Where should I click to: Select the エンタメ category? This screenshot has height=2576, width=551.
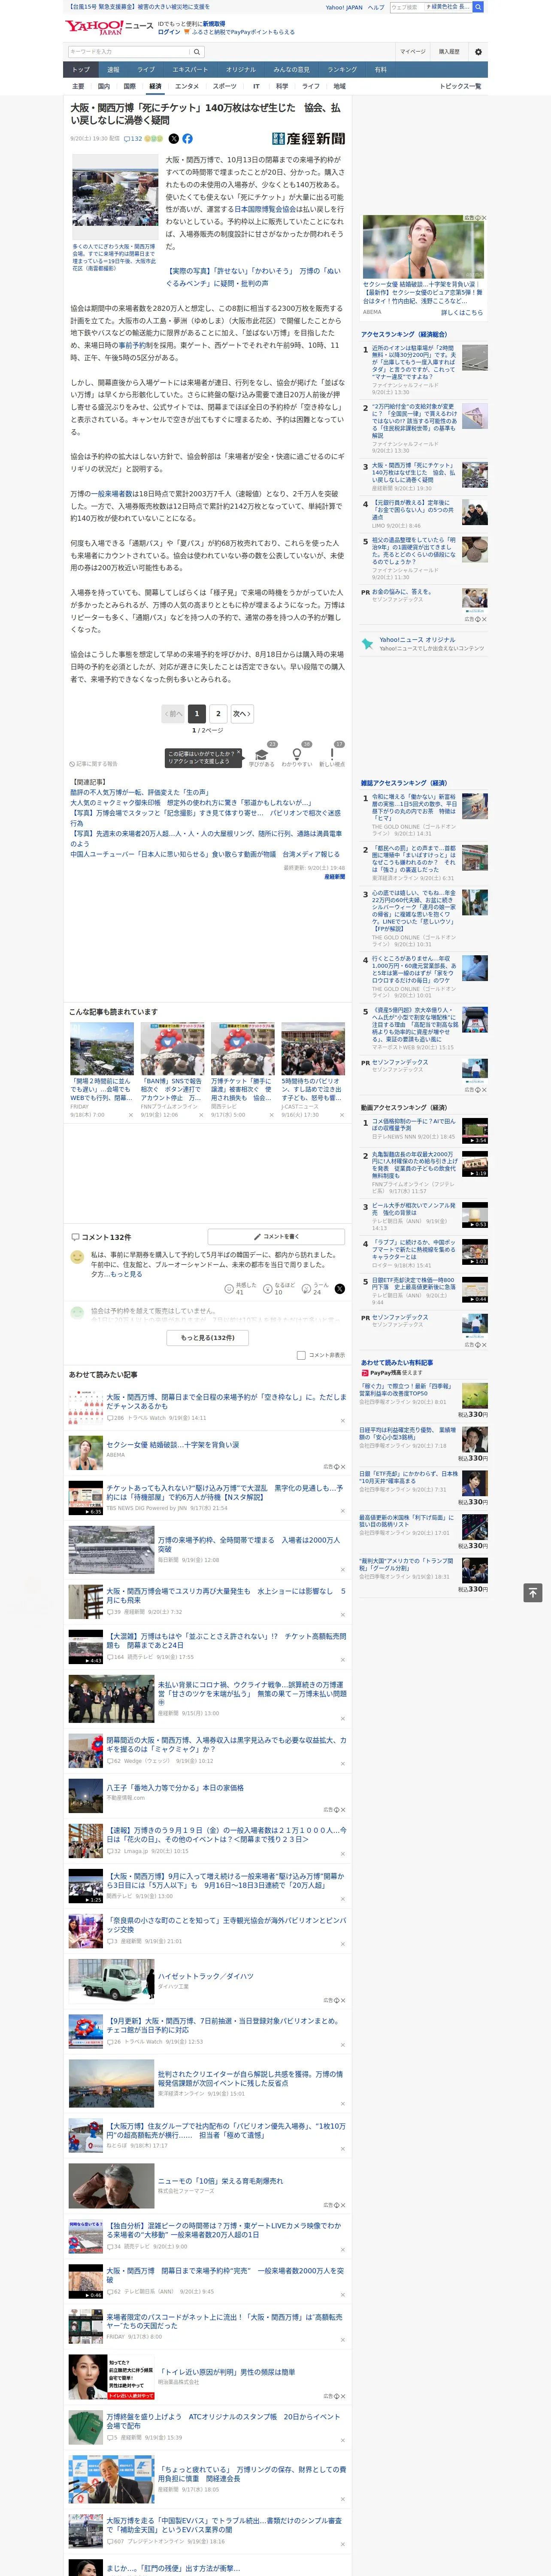click(x=187, y=86)
